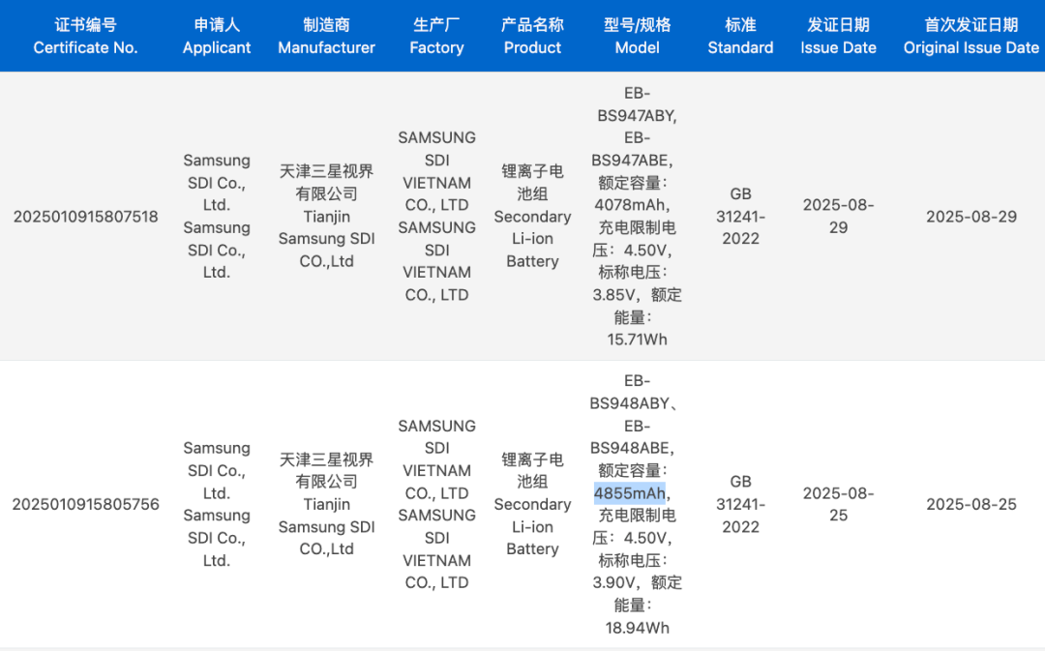The height and width of the screenshot is (651, 1045).
Task: Click the Model column header
Action: (637, 36)
